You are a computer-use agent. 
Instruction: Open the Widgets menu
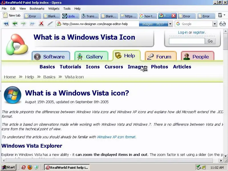pos(54,9)
